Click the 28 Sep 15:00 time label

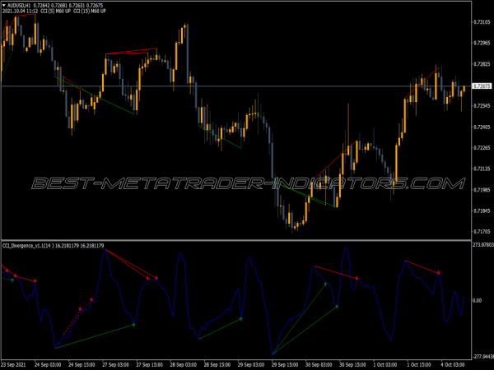pyautogui.click(x=217, y=364)
